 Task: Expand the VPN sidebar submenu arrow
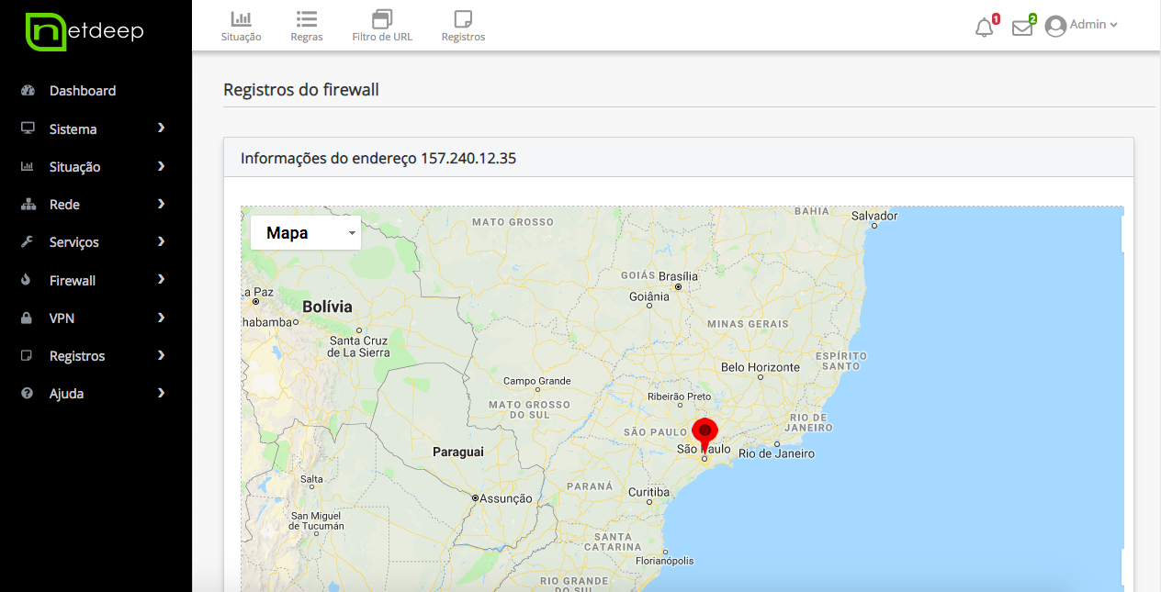pos(161,318)
